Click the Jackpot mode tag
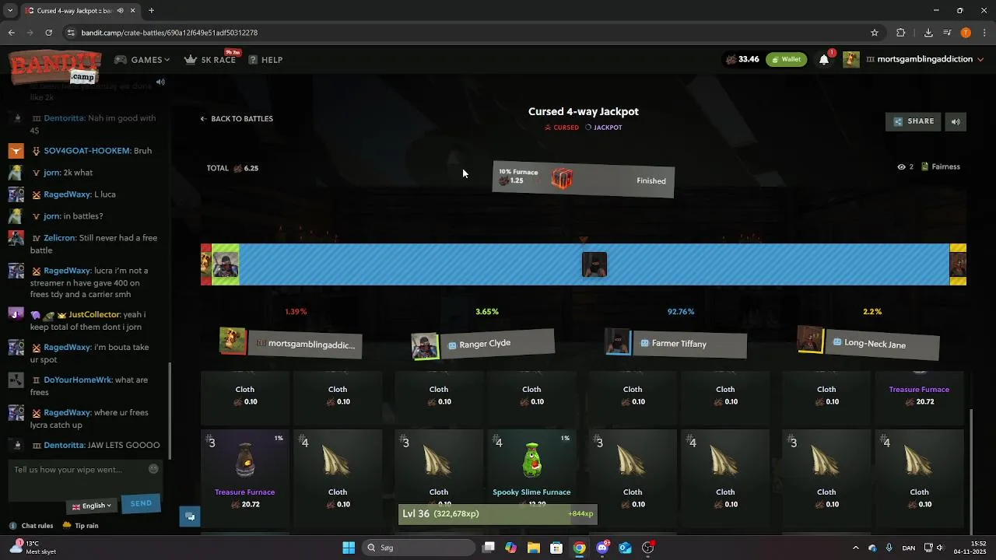This screenshot has height=560, width=996. point(604,128)
